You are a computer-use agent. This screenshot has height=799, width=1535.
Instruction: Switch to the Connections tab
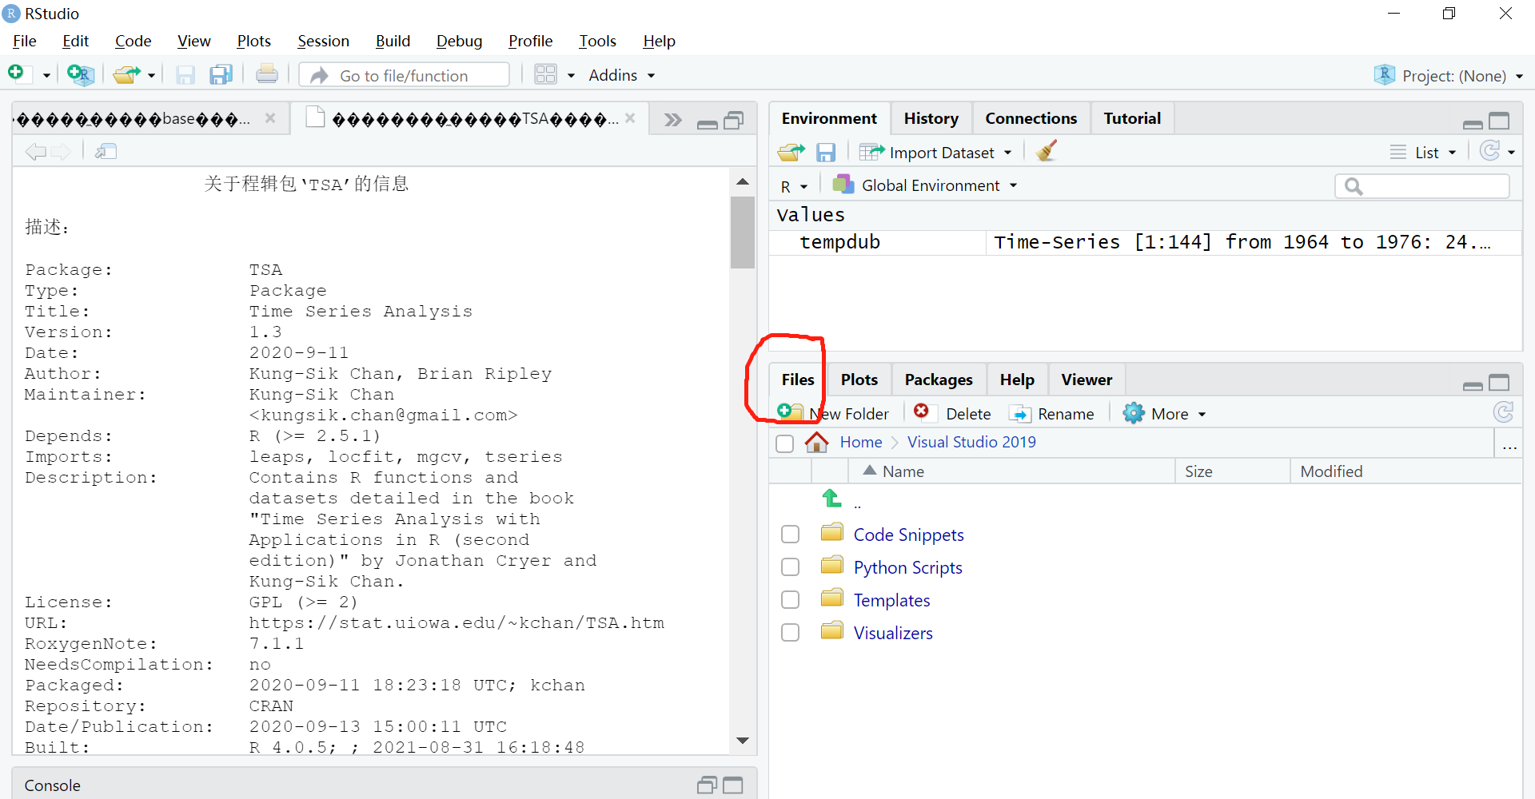pyautogui.click(x=1031, y=118)
